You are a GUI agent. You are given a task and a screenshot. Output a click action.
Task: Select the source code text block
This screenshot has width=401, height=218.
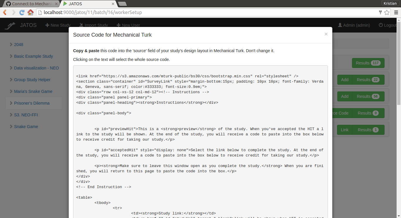200,142
